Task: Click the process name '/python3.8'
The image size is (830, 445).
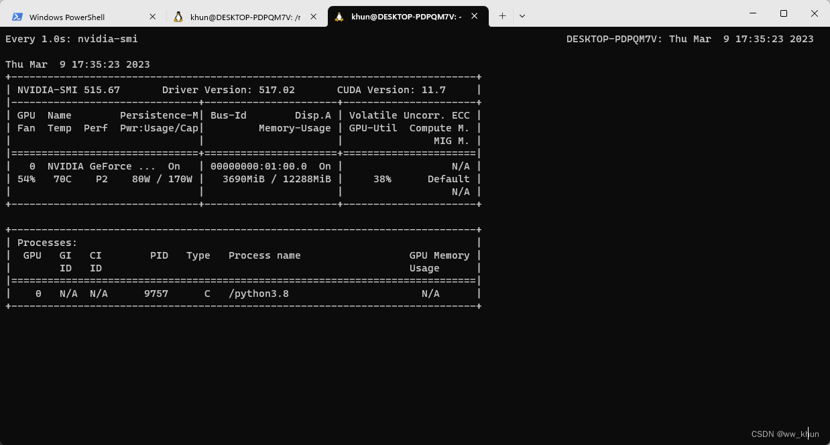Action: click(259, 294)
